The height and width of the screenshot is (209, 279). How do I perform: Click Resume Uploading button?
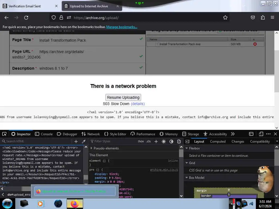(x=123, y=97)
